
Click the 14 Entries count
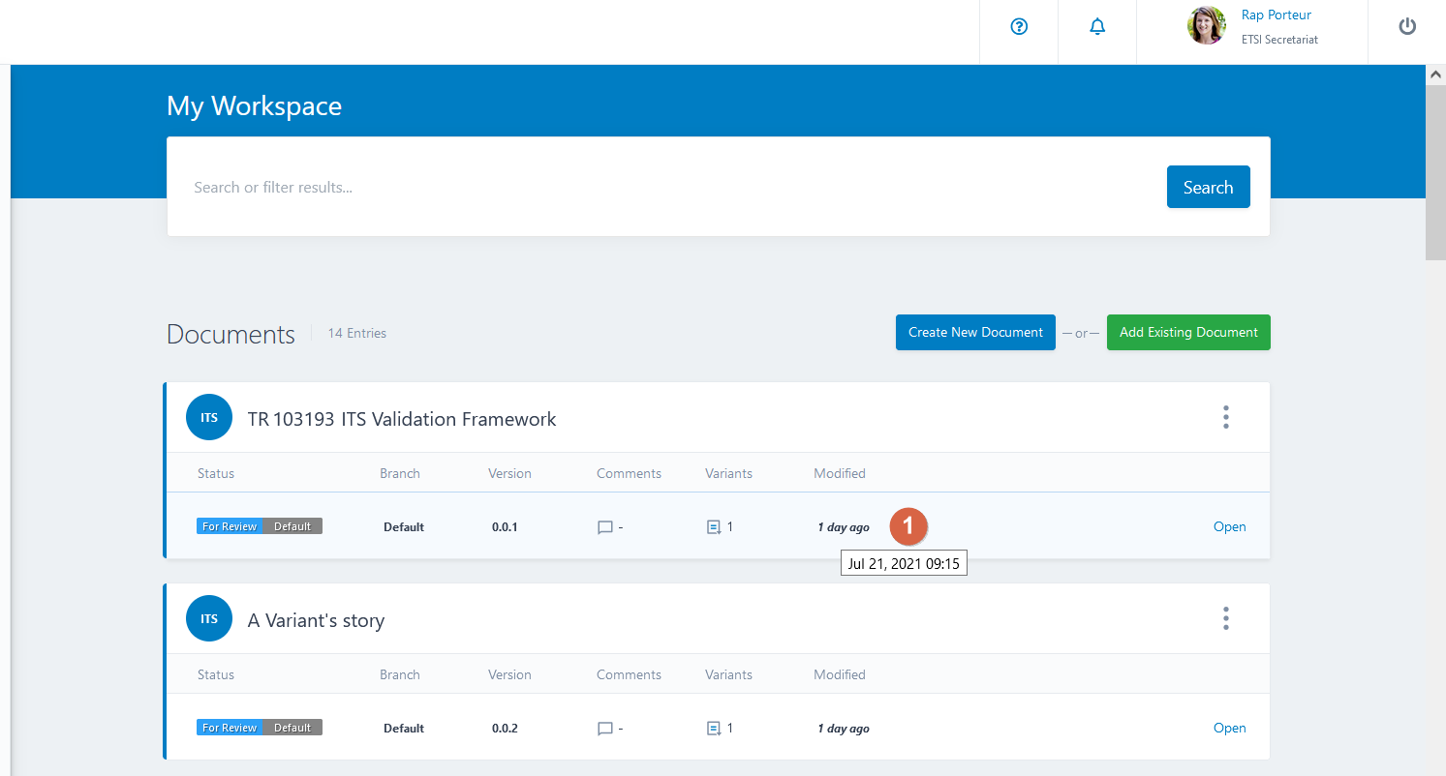coord(356,333)
